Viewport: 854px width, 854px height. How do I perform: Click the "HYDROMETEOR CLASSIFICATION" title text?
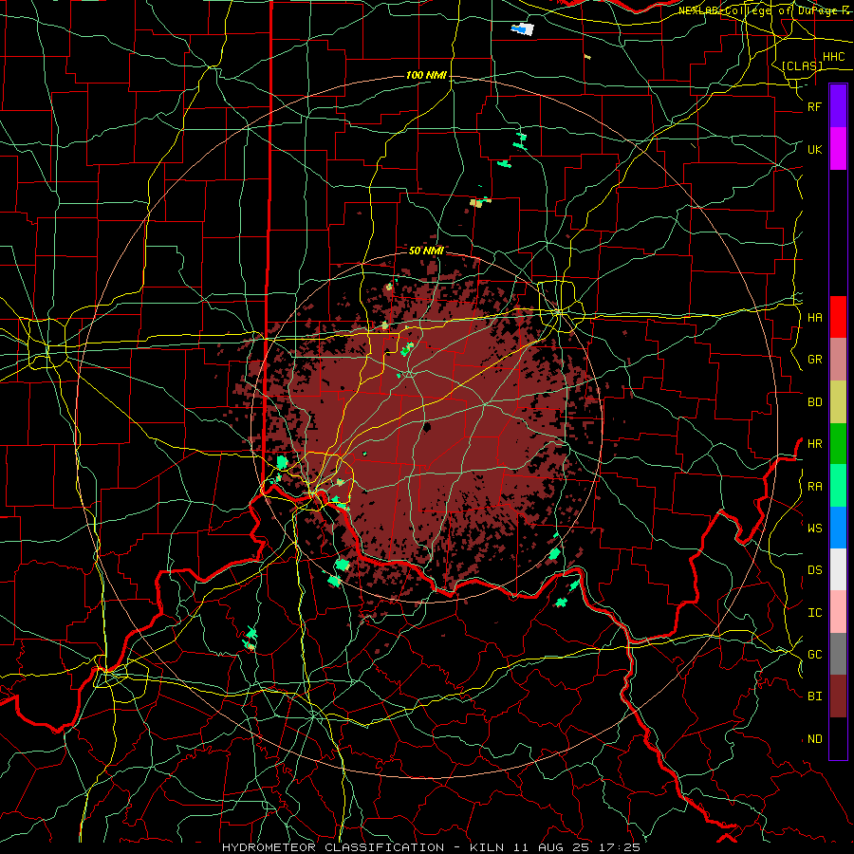click(x=333, y=847)
